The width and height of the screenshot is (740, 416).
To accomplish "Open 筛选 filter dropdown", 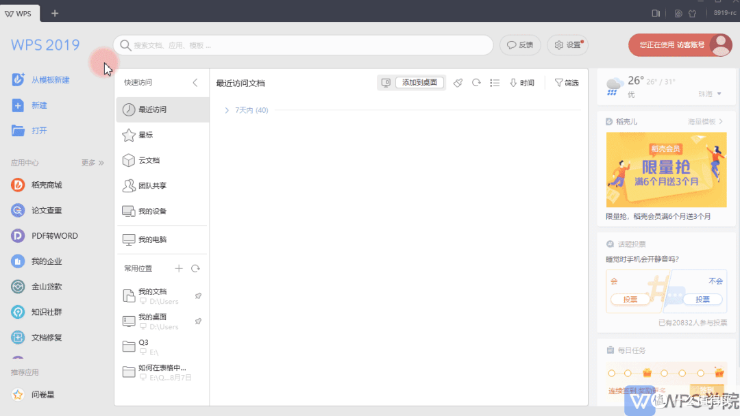I will 567,83.
